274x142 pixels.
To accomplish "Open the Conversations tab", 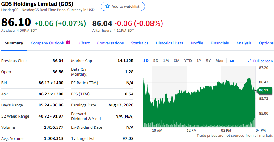I will tap(110, 43).
